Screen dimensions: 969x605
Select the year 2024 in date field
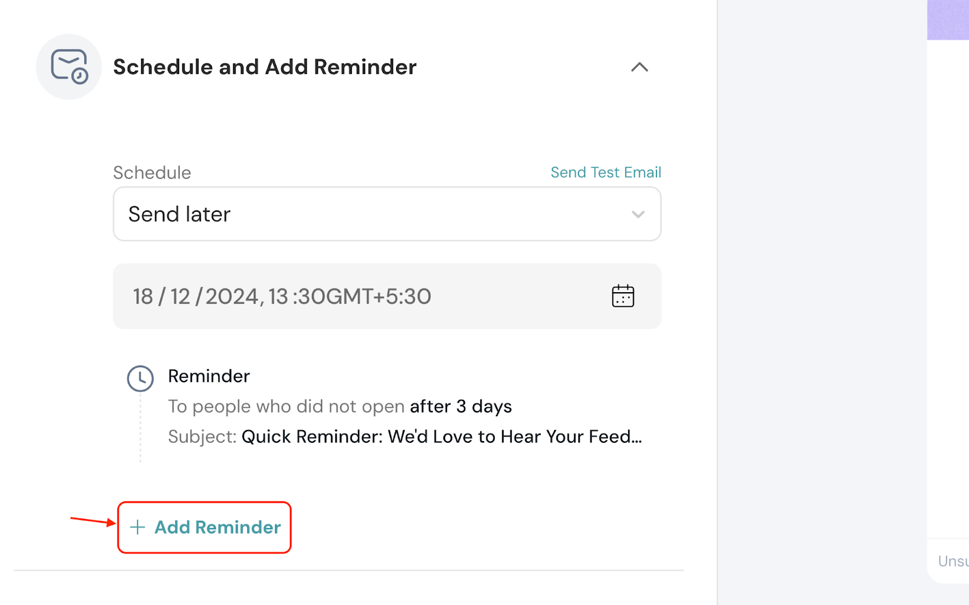pos(232,296)
